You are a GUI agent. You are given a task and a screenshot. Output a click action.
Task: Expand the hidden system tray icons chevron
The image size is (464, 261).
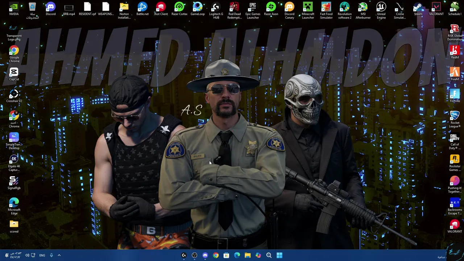[59, 255]
